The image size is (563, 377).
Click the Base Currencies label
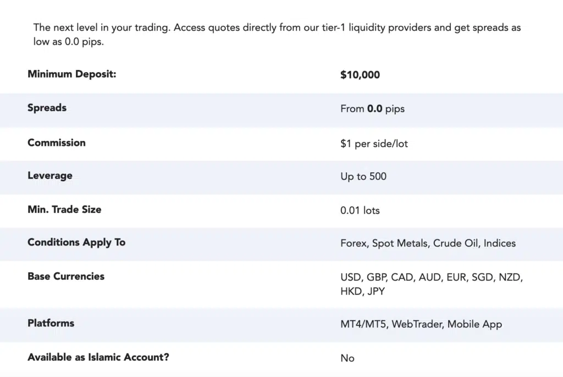point(66,276)
